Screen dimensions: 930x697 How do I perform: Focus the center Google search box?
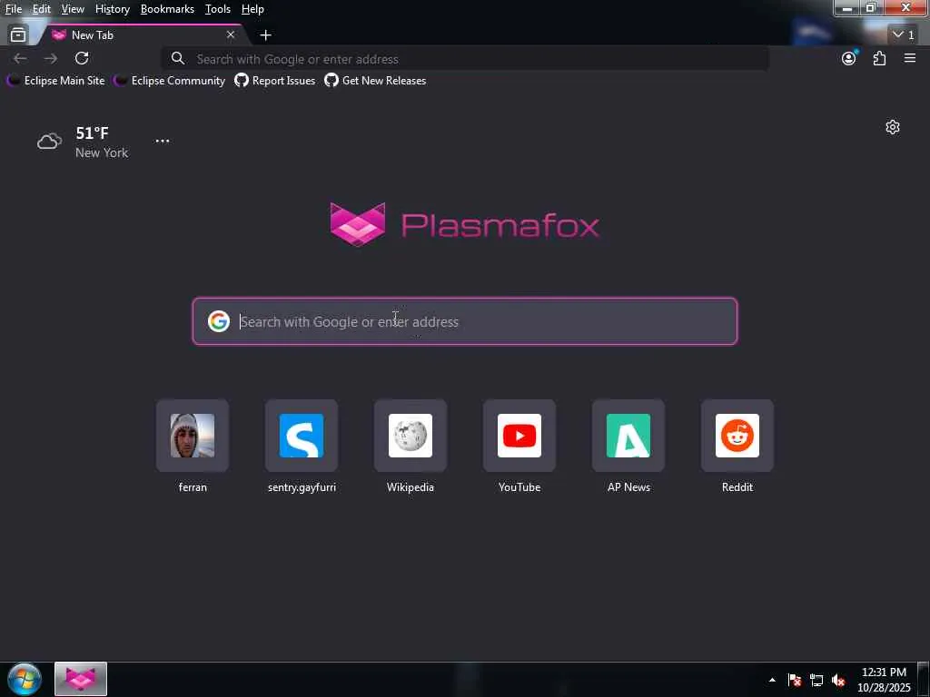[465, 321]
